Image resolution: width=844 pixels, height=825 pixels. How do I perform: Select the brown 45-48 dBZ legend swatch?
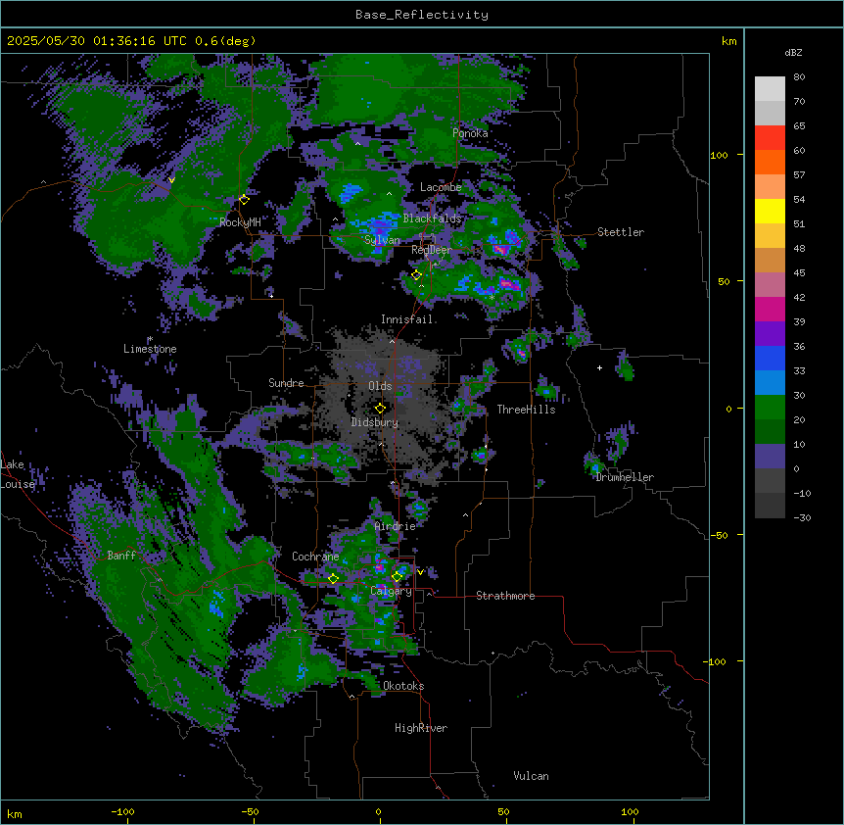(x=770, y=260)
